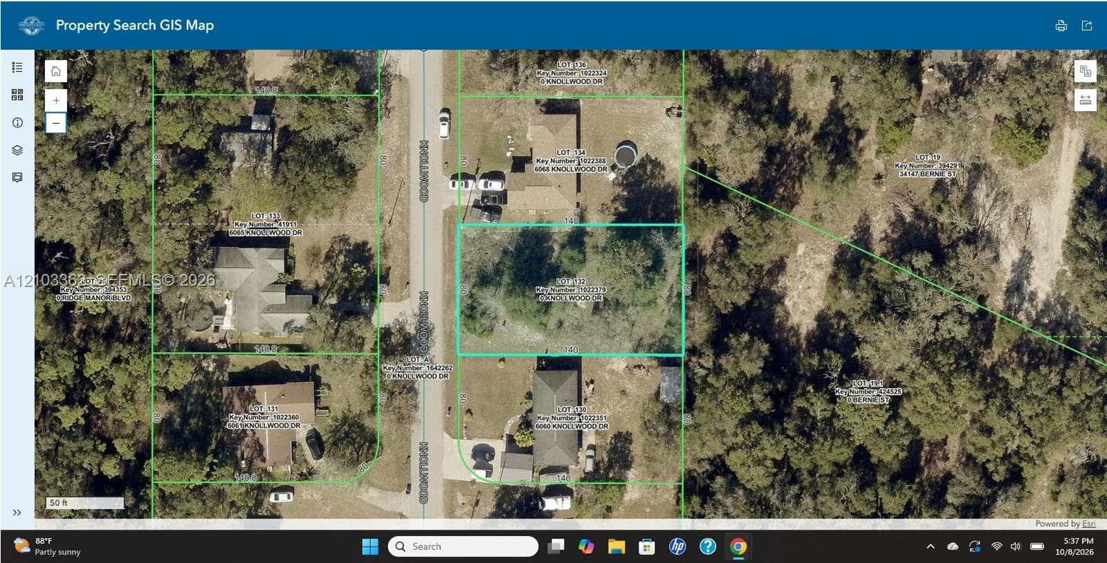Open Microsoft Store from taskbar
Image resolution: width=1107 pixels, height=563 pixels.
tap(647, 546)
